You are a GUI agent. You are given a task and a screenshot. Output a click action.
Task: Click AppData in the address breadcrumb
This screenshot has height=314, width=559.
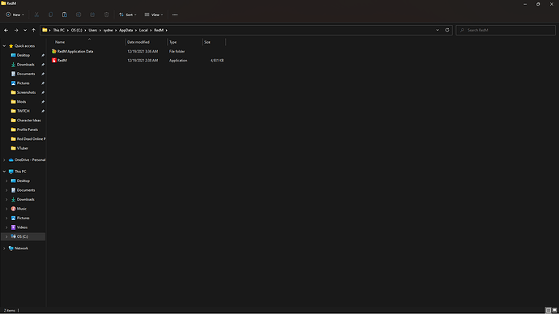[126, 30]
